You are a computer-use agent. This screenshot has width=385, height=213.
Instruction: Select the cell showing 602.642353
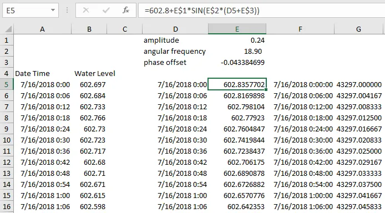237,206
